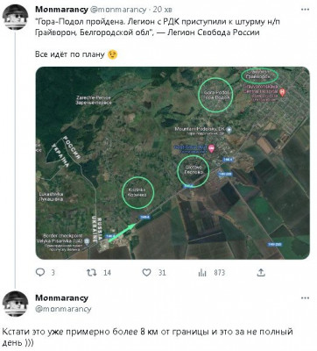
Task: Open Monmarancy display name in the first tweet
Action: [61, 10]
